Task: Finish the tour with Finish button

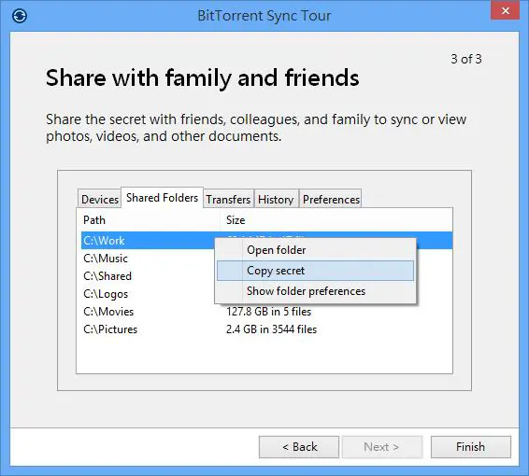Action: click(471, 447)
